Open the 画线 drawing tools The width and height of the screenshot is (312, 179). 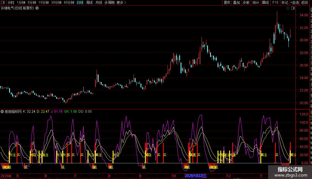point(265,2)
